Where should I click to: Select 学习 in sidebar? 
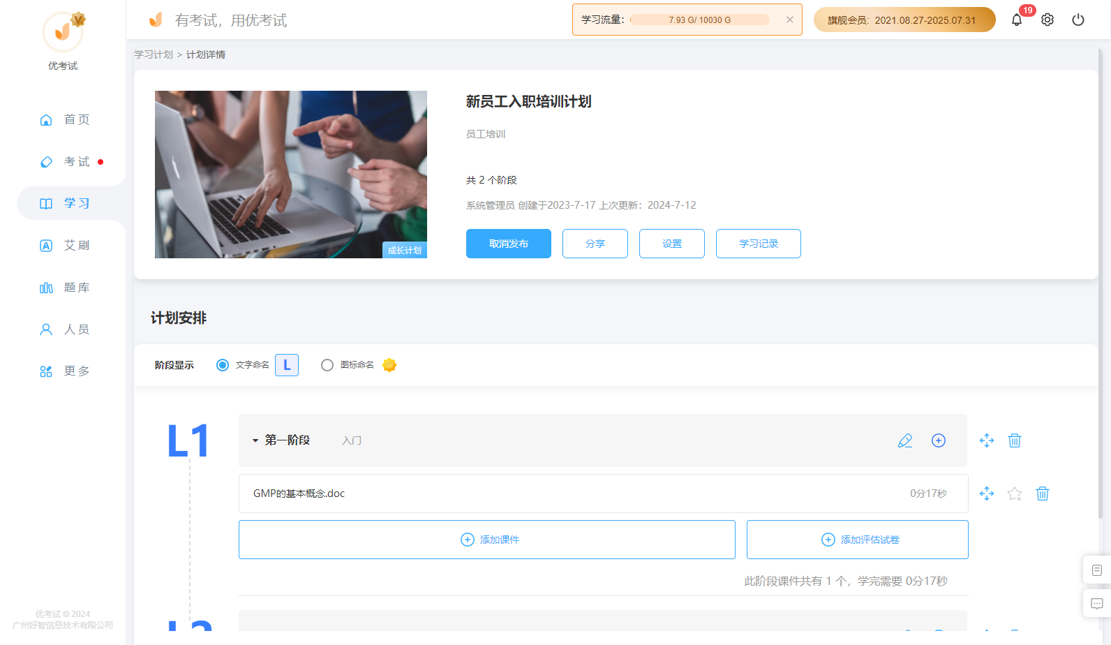(x=64, y=203)
